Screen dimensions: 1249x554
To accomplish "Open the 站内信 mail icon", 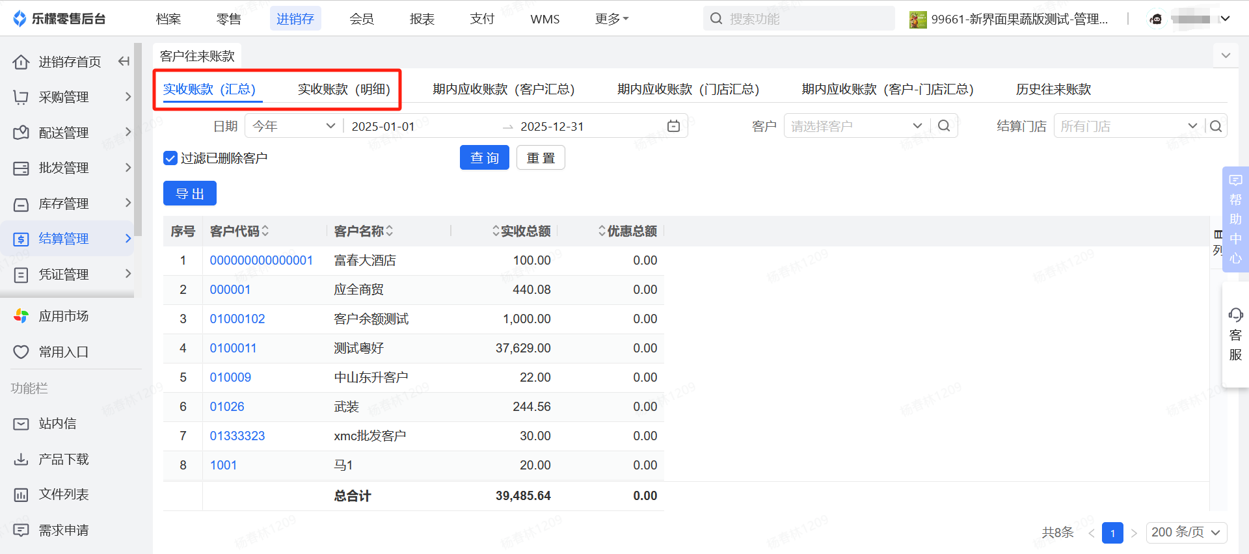I will pos(21,423).
